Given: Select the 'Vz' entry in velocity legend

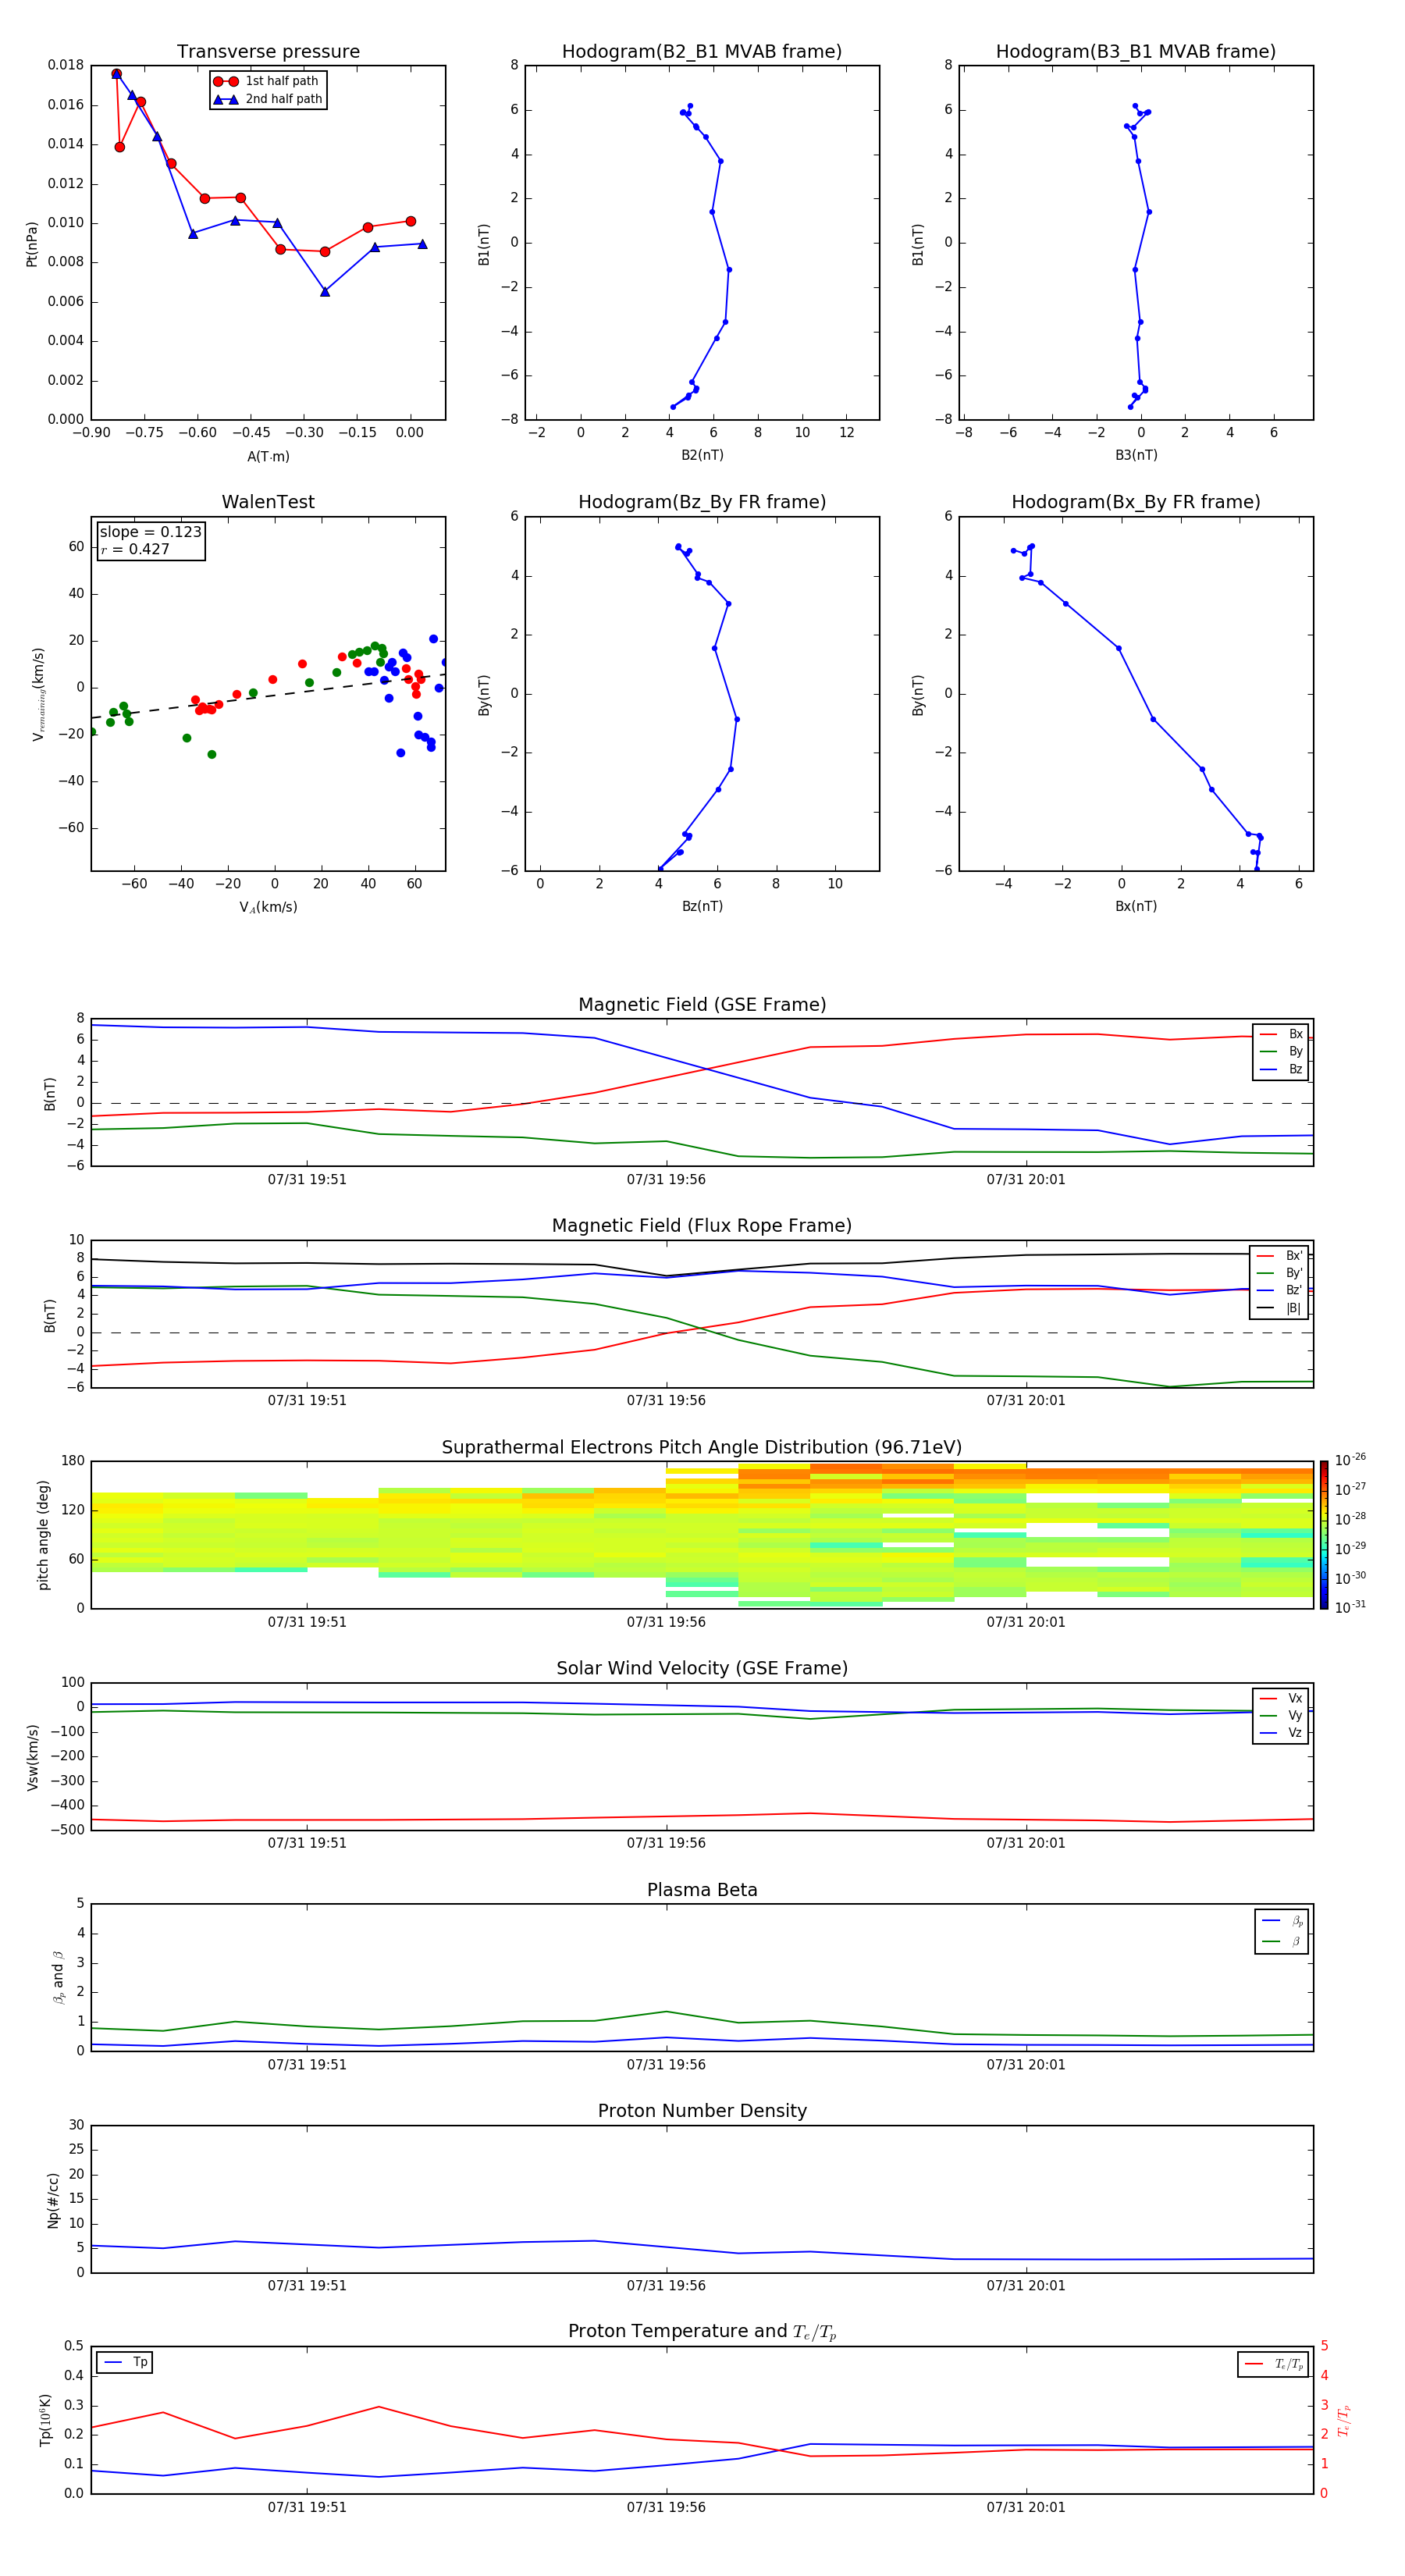Looking at the screenshot, I should tap(1281, 1733).
